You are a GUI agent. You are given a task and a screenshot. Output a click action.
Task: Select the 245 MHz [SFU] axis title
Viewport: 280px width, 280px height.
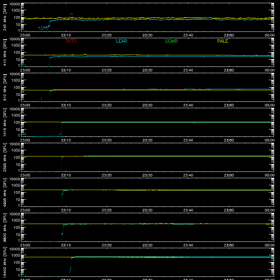coord(5,17)
